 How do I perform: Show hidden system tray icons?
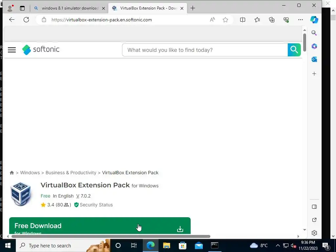coord(278,245)
